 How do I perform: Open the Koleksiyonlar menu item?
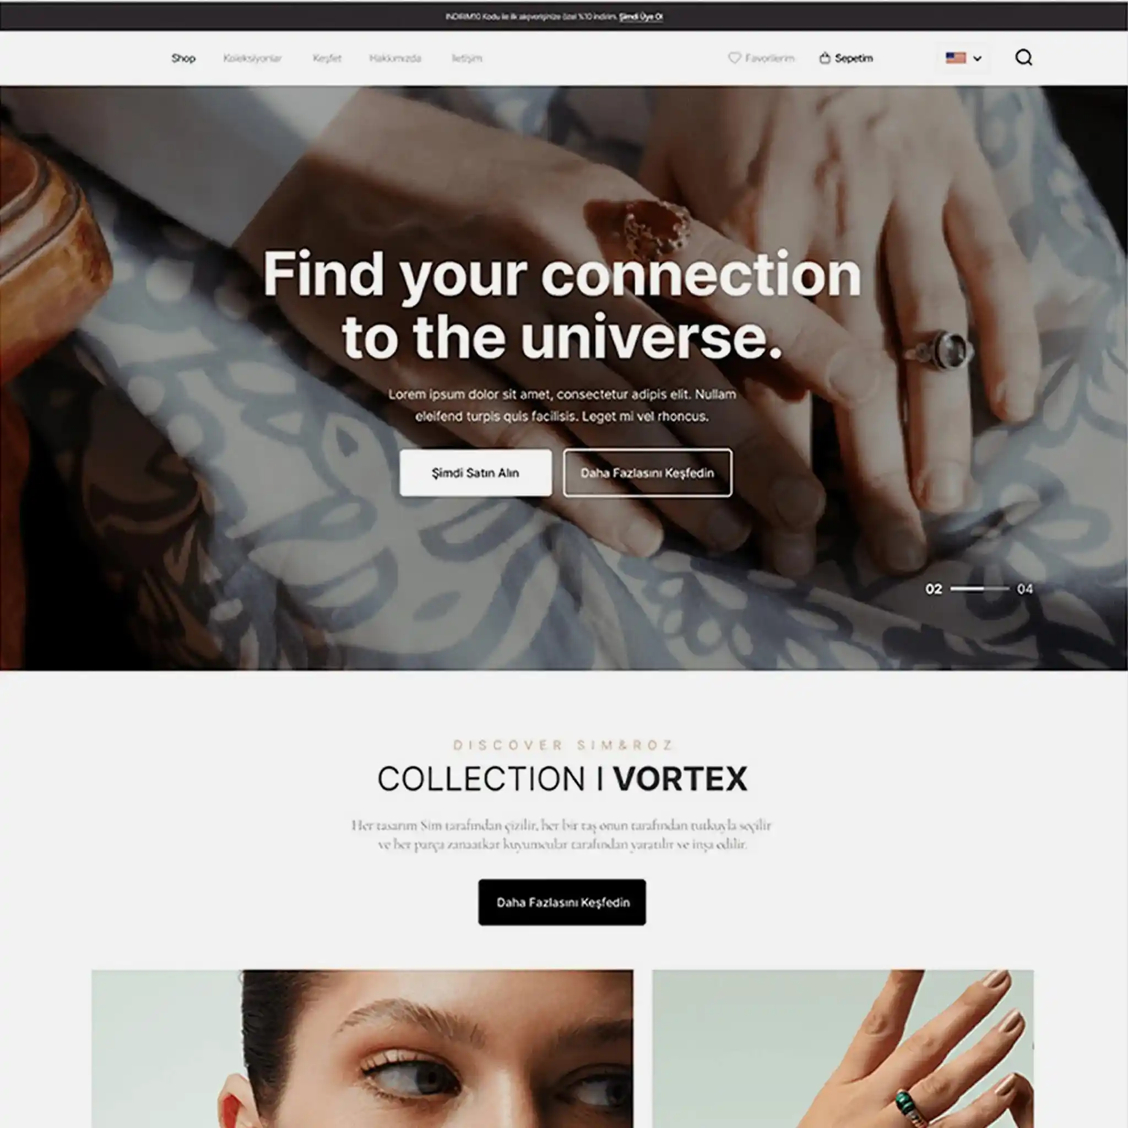[x=252, y=58]
